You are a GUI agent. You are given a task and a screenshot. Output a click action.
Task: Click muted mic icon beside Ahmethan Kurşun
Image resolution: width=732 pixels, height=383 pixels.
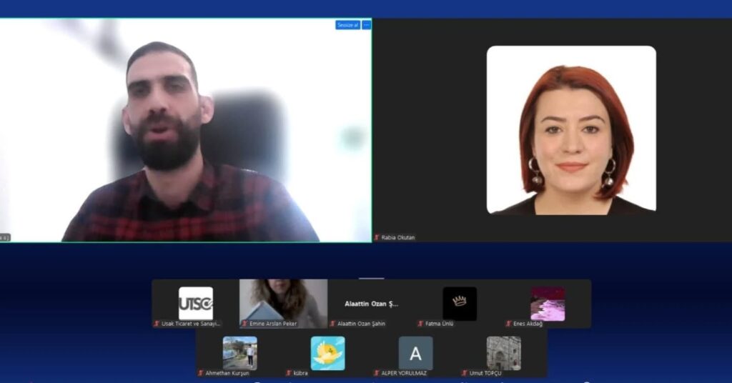tap(201, 373)
